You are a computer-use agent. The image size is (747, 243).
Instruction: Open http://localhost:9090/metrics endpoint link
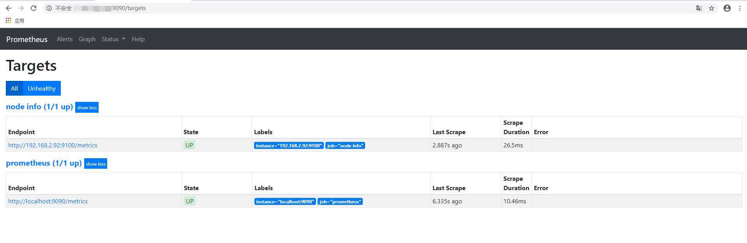48,201
